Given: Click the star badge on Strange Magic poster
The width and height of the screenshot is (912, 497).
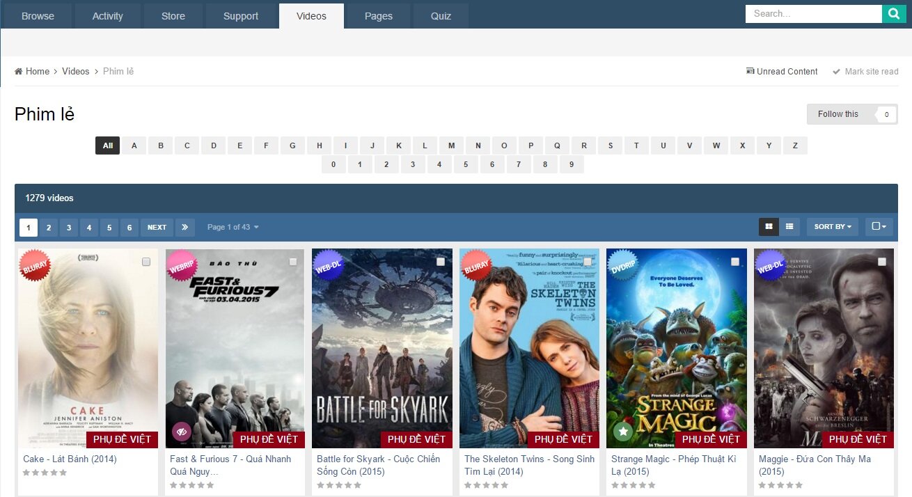Looking at the screenshot, I should (x=623, y=432).
